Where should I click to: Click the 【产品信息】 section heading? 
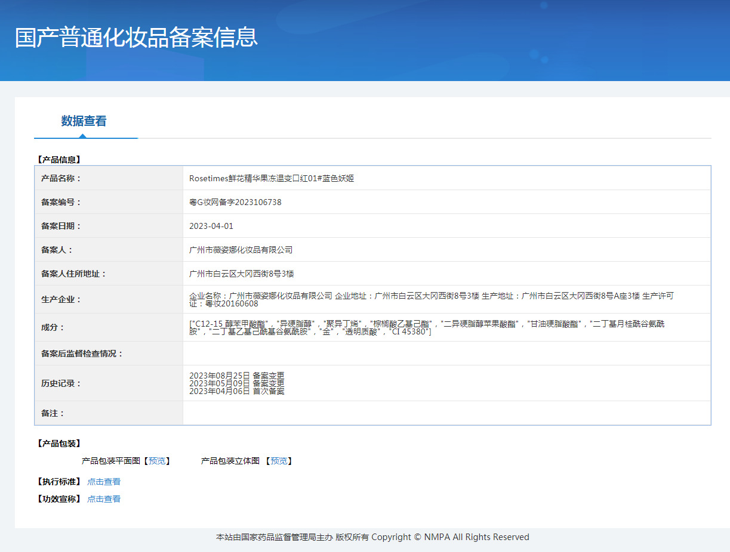pyautogui.click(x=58, y=160)
